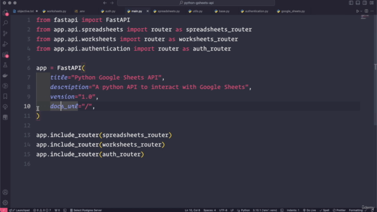Click the docs_url argument on line 10
377x212 pixels.
tap(72, 106)
